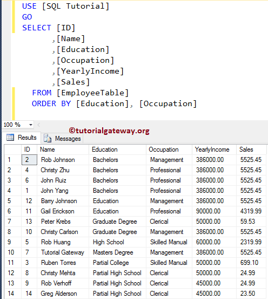The width and height of the screenshot is (268, 299).
Task: Click the selected ID cell in row 1
Action: tap(29, 160)
